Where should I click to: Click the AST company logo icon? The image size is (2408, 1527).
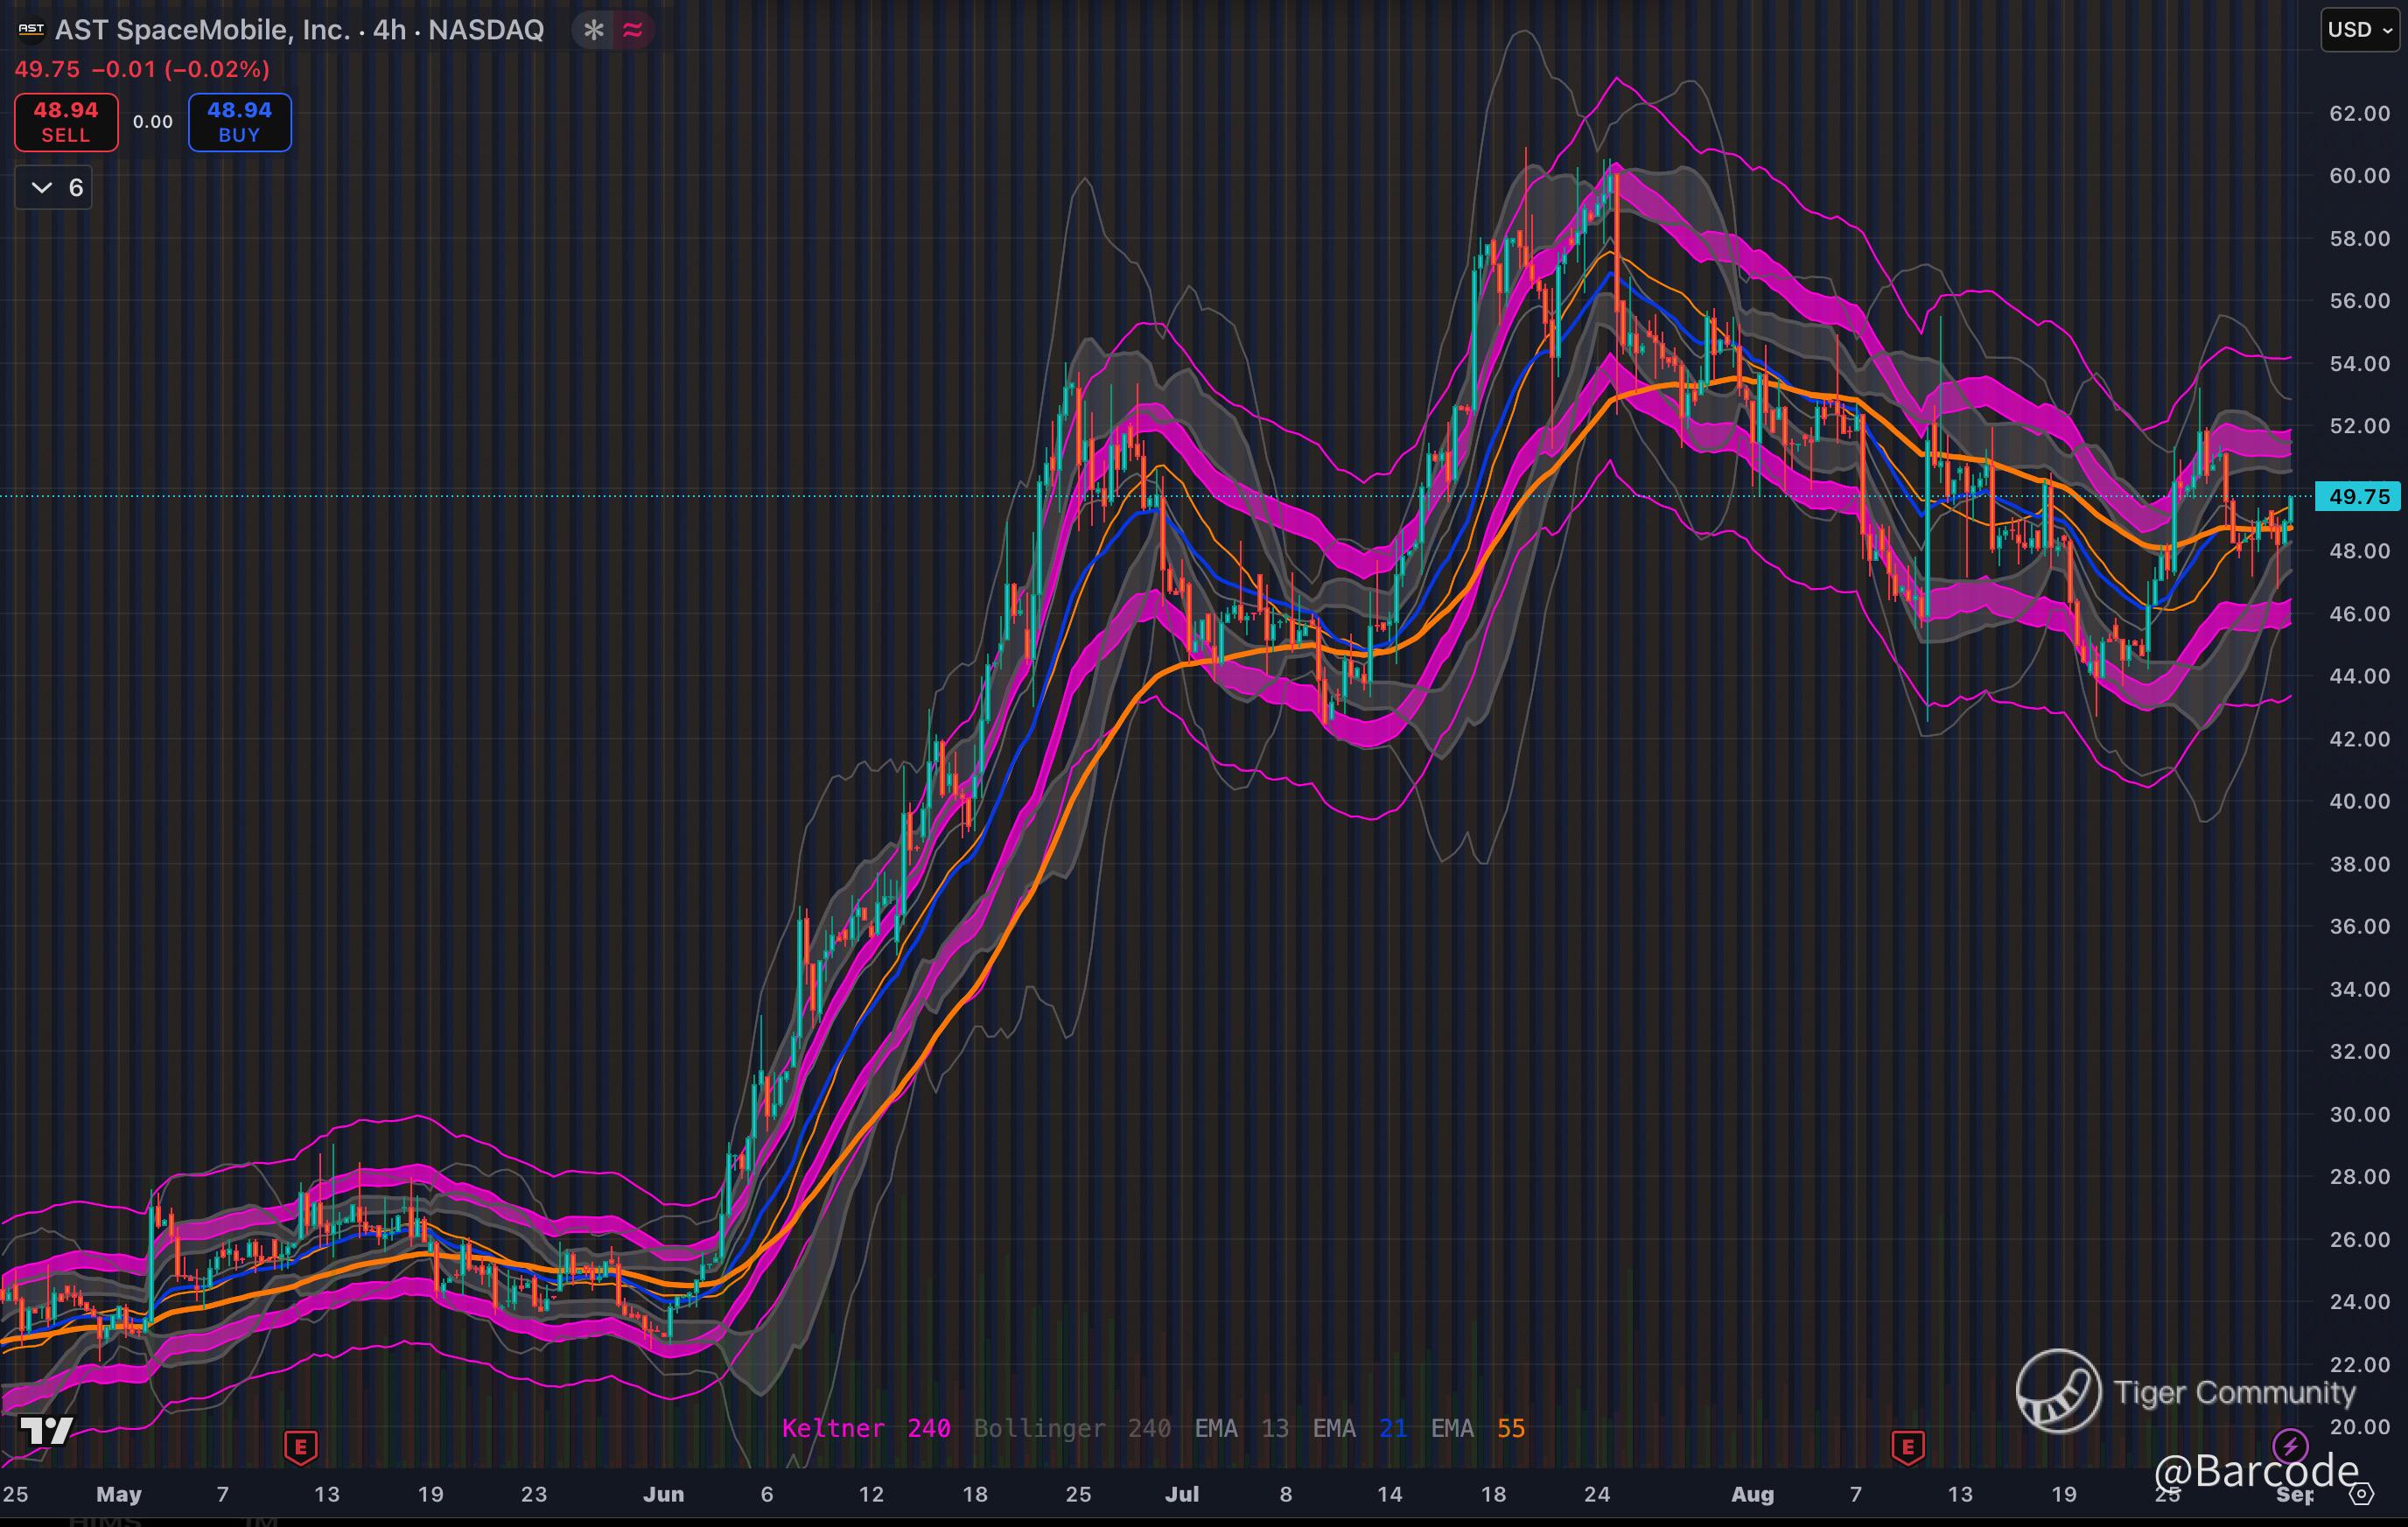pyautogui.click(x=31, y=30)
